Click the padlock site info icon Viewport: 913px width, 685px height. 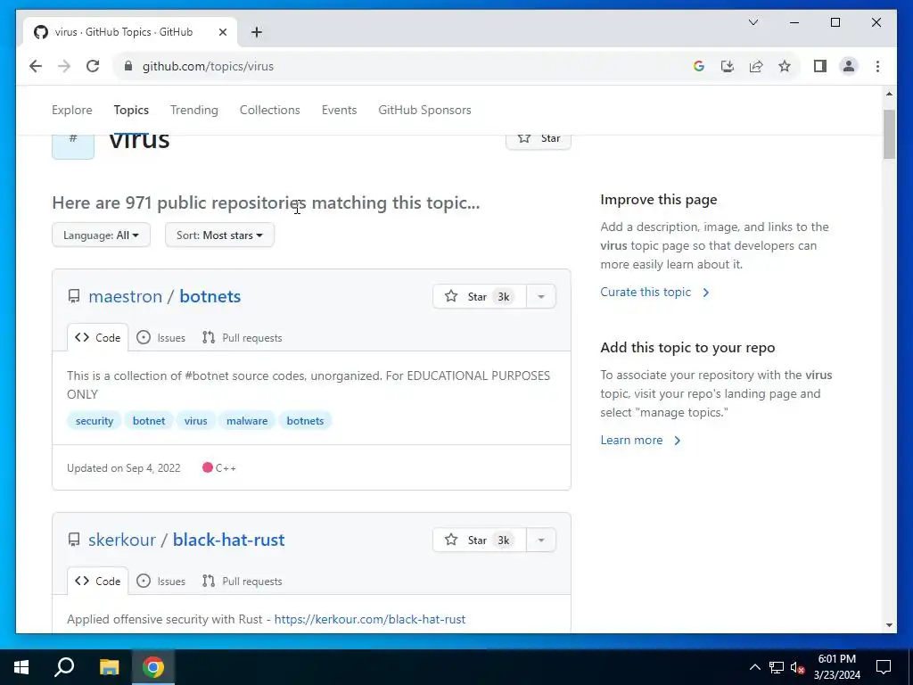(128, 66)
